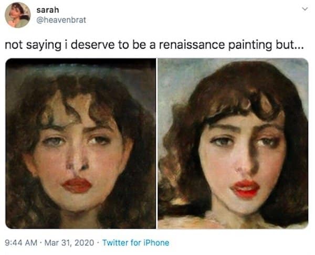The width and height of the screenshot is (315, 255).
Task: Click the dot separator before Twitter for iPhone
Action: [98, 242]
